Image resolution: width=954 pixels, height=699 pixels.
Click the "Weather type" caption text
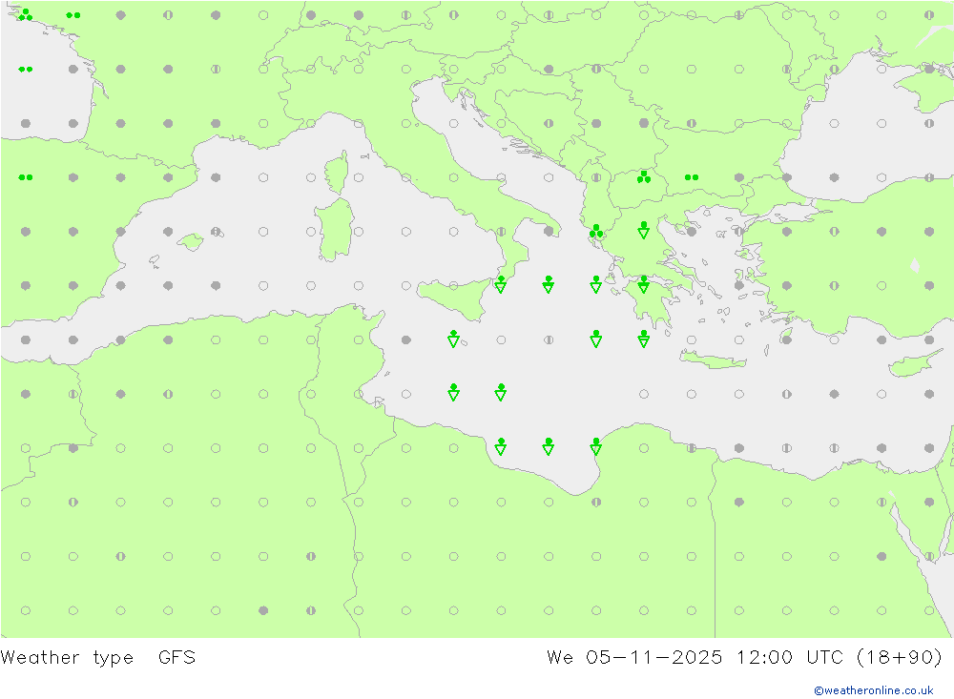pos(67,658)
